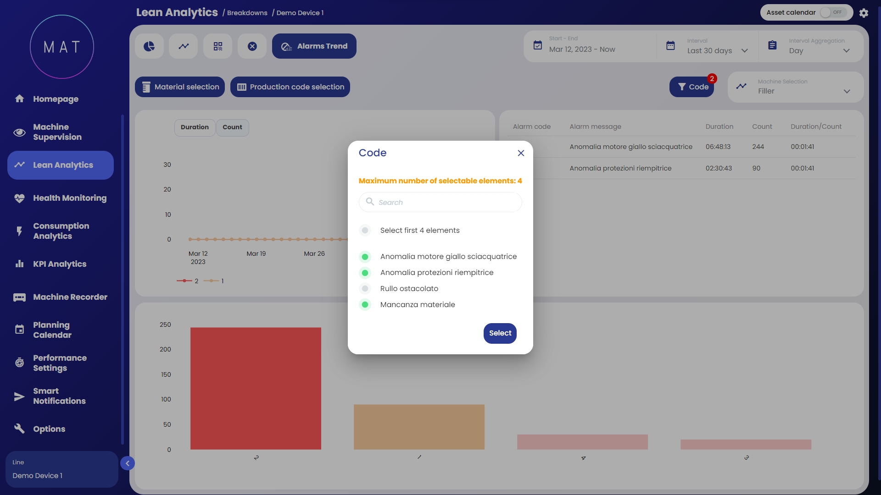Enable the Rullo ostacolato option
Screen dimensions: 881x495
[365, 289]
